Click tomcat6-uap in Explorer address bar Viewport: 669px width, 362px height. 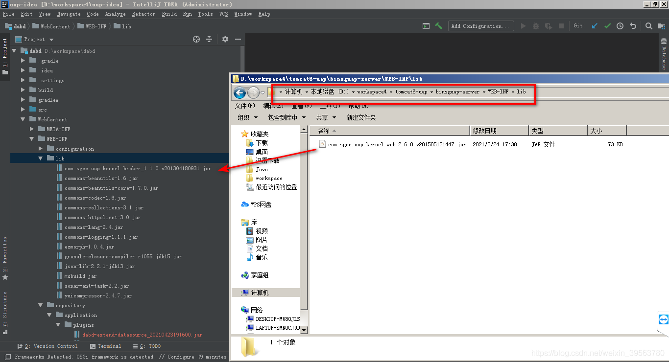(x=411, y=91)
